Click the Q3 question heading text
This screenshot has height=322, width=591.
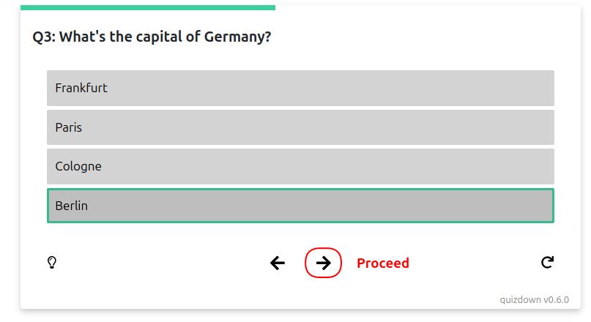point(152,37)
